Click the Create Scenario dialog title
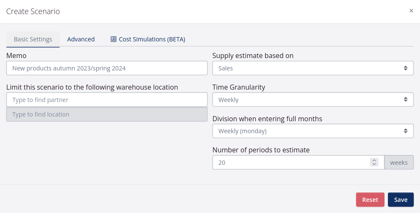The width and height of the screenshot is (420, 213). [33, 12]
